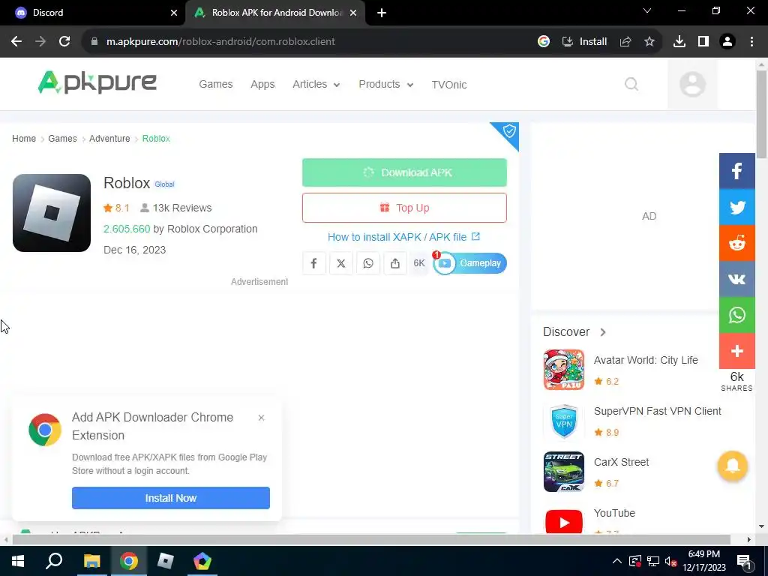This screenshot has height=576, width=768.
Task: Expand the Products dropdown
Action: (386, 84)
